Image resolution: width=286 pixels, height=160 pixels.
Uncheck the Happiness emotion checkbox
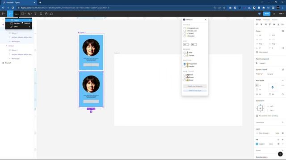[x=185, y=64]
